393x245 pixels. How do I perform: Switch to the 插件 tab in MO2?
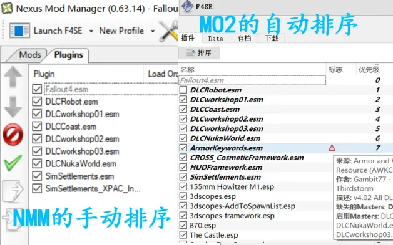tap(188, 38)
